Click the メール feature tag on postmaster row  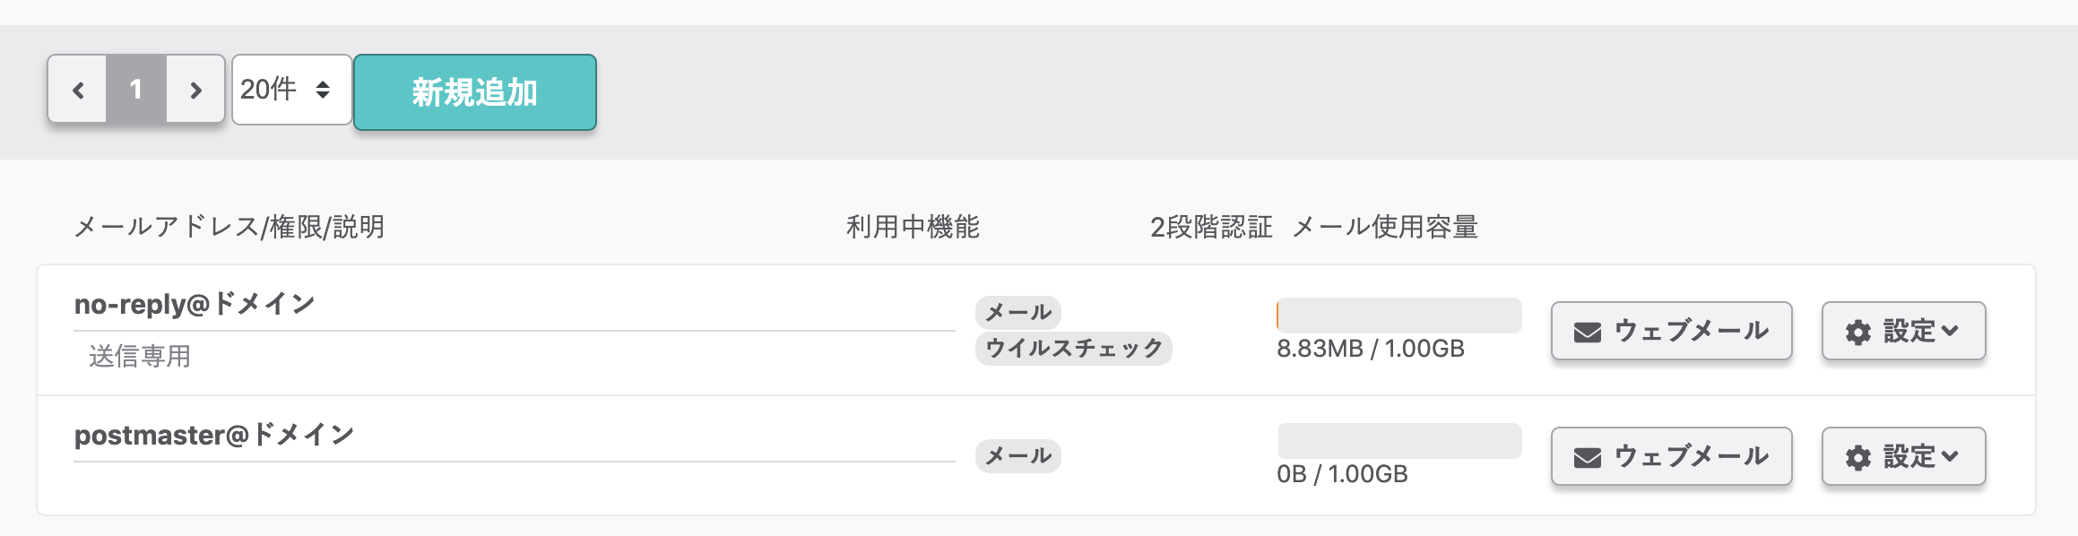point(1016,455)
